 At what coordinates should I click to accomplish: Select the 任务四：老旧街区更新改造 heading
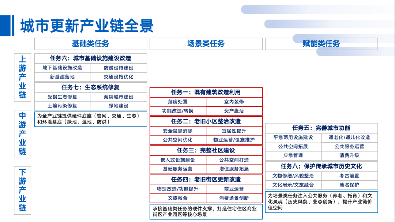point(206,180)
